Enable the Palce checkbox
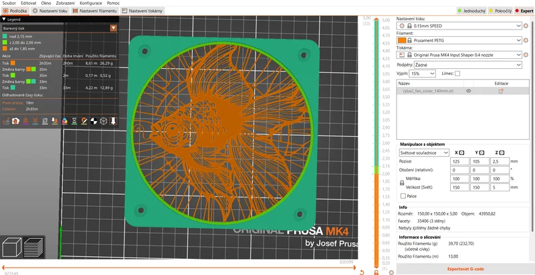 (403, 196)
